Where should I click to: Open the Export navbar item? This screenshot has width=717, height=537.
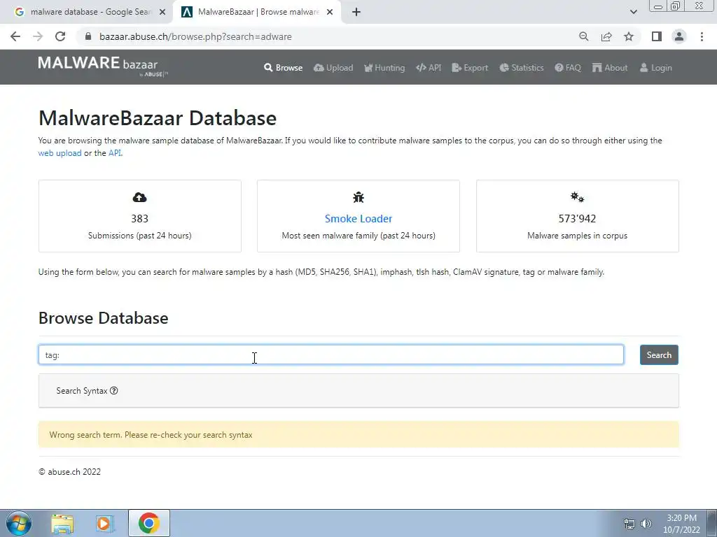(x=470, y=68)
